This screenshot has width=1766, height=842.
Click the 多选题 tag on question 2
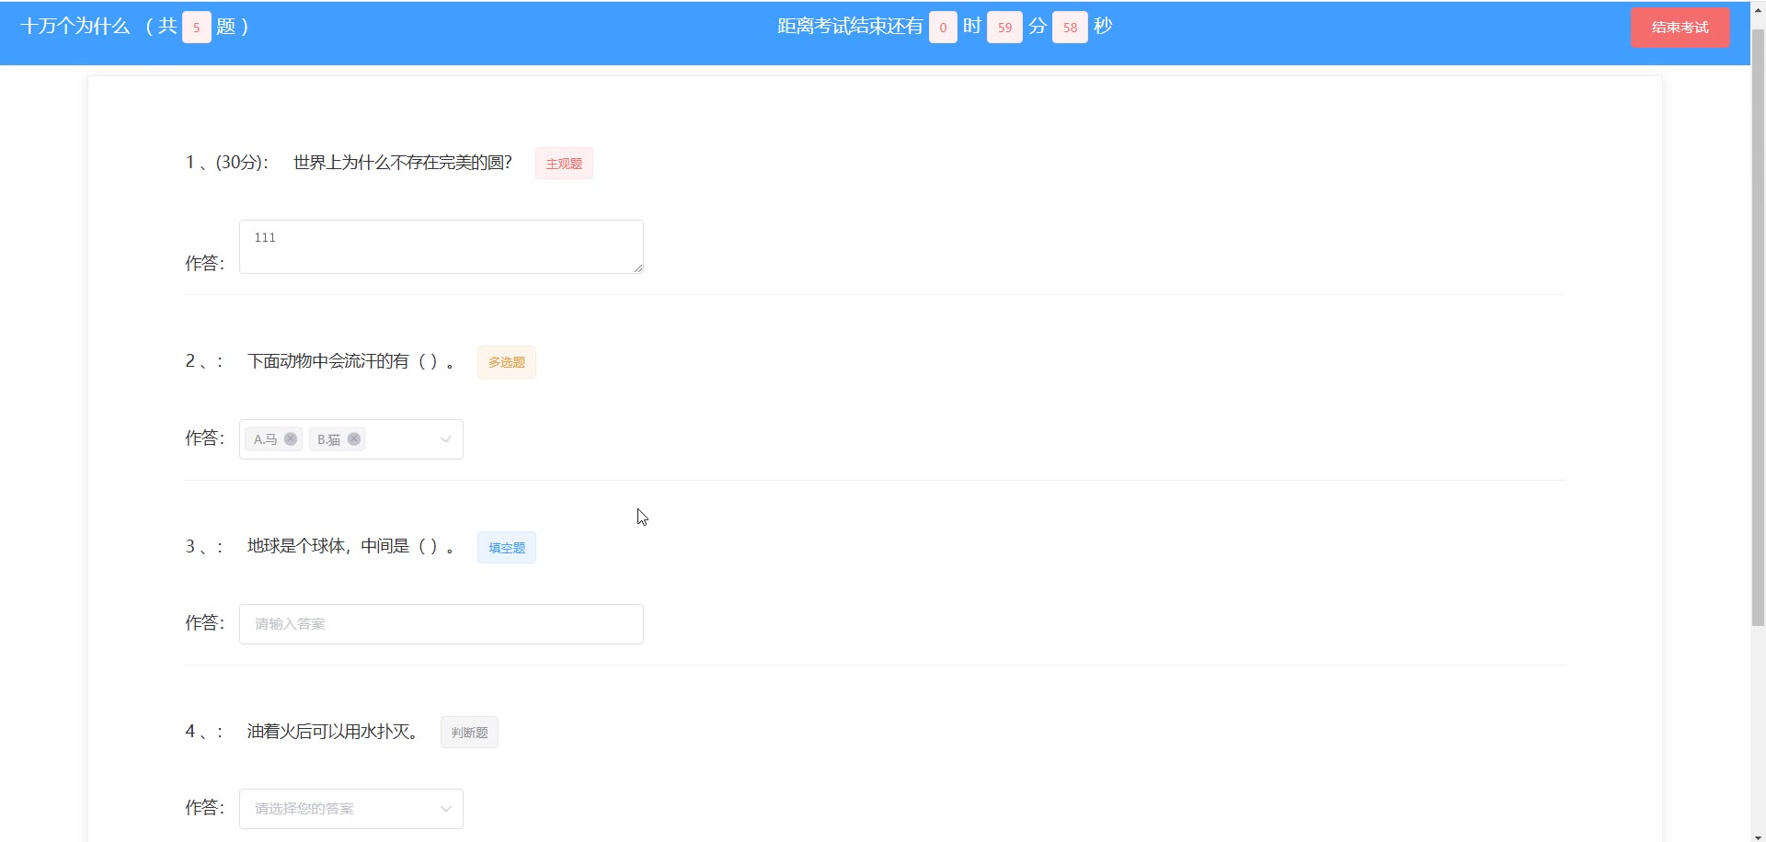point(507,362)
